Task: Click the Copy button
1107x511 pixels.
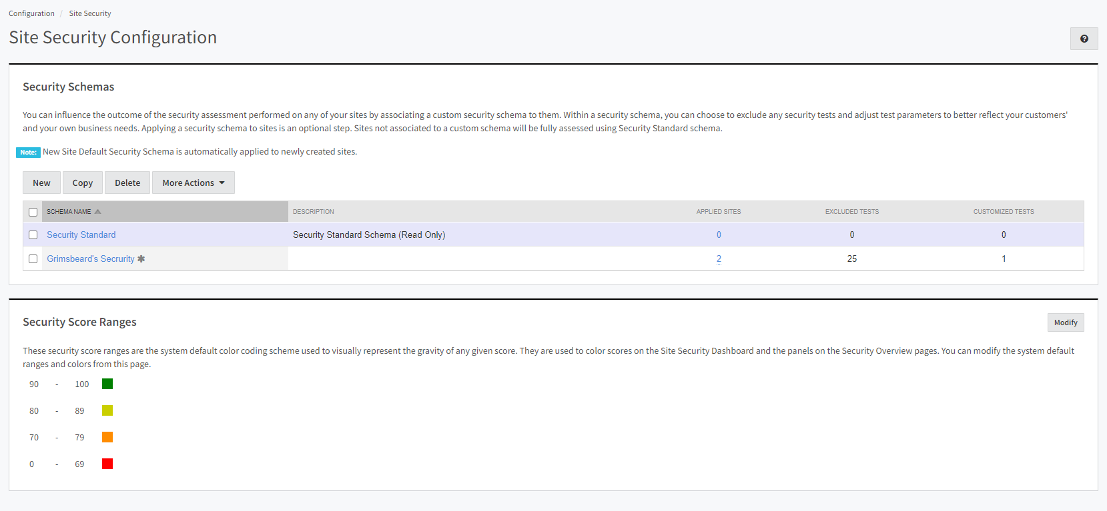Action: point(83,183)
